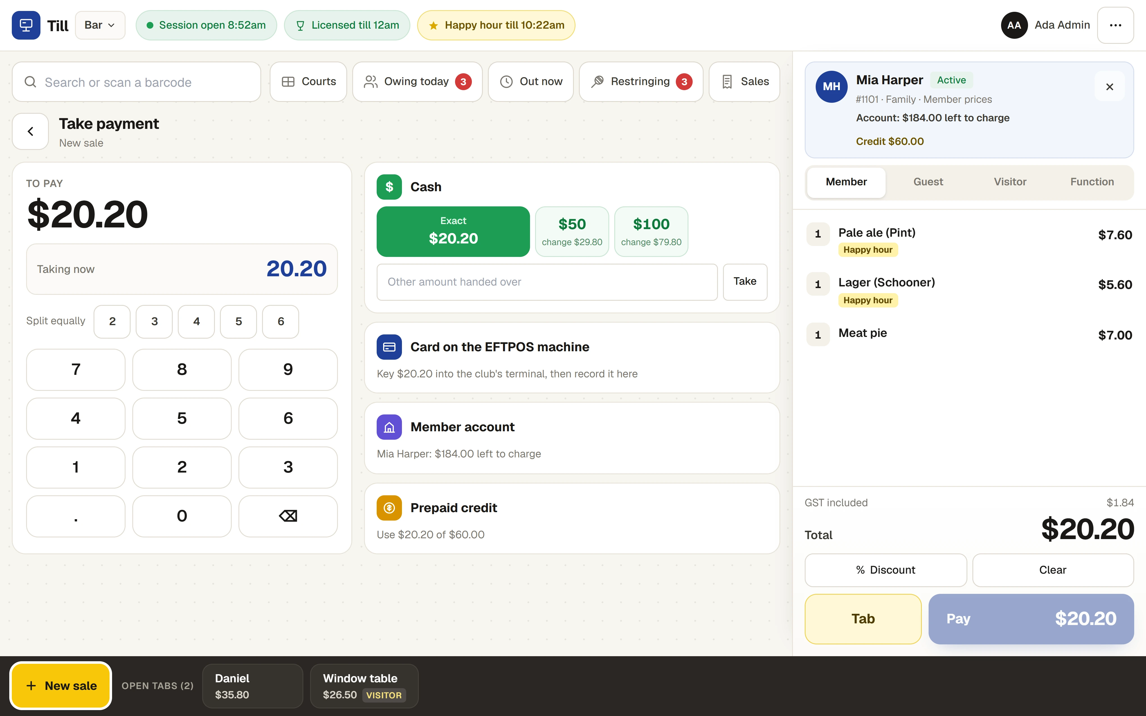Open the Bar location dropdown
The width and height of the screenshot is (1146, 716).
100,25
